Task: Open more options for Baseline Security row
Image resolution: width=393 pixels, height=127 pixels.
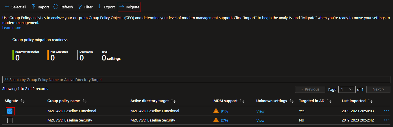Action: [386, 120]
